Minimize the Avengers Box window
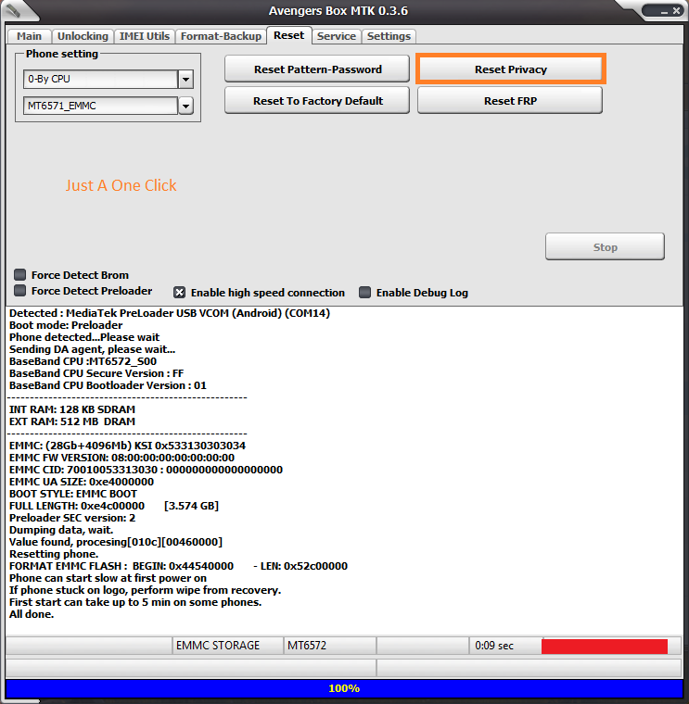689x704 pixels. coord(665,11)
